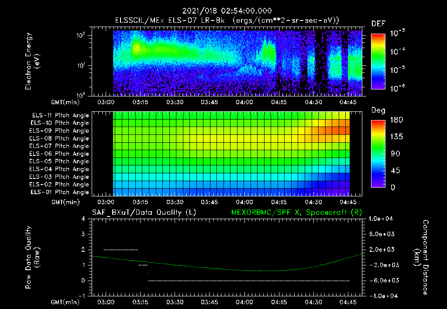Select the 2.0e+03 distance axis value

coord(382,249)
